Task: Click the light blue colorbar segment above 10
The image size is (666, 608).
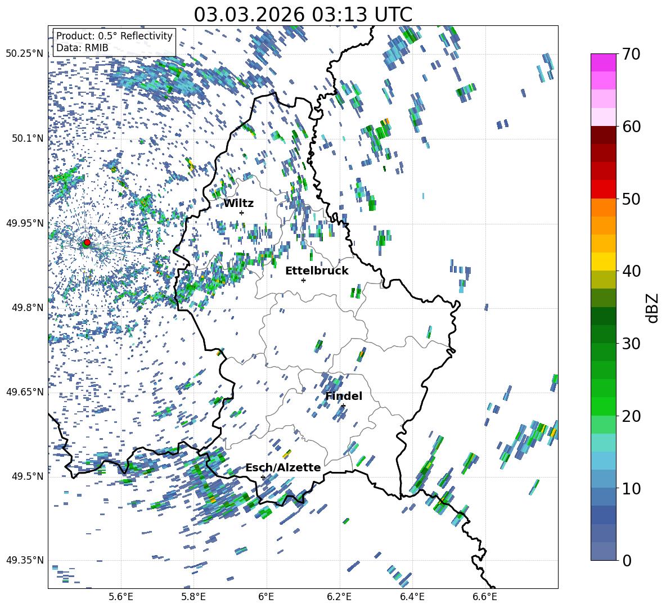Action: click(604, 461)
